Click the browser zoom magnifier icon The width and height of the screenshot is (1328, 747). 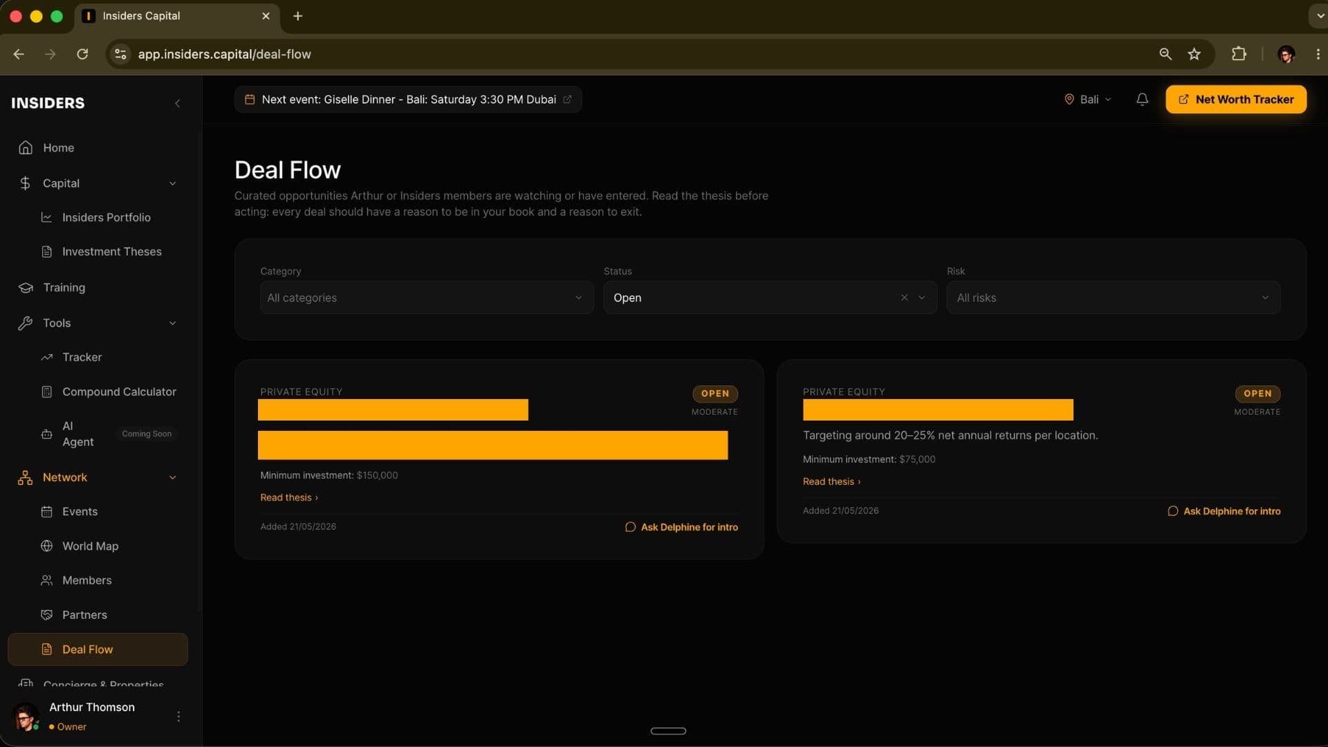pos(1165,54)
